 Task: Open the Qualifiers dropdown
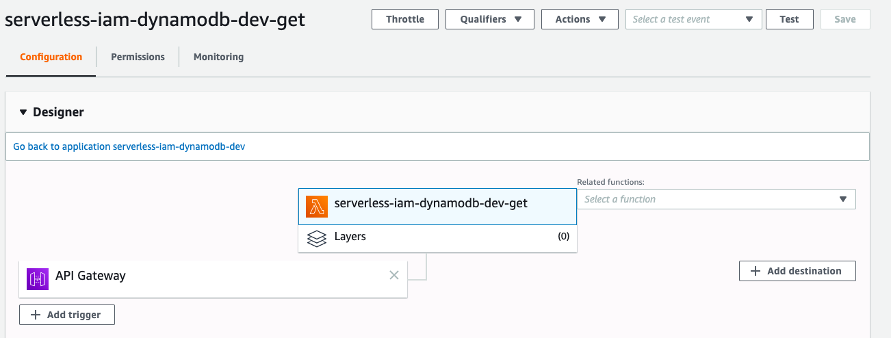tap(490, 19)
